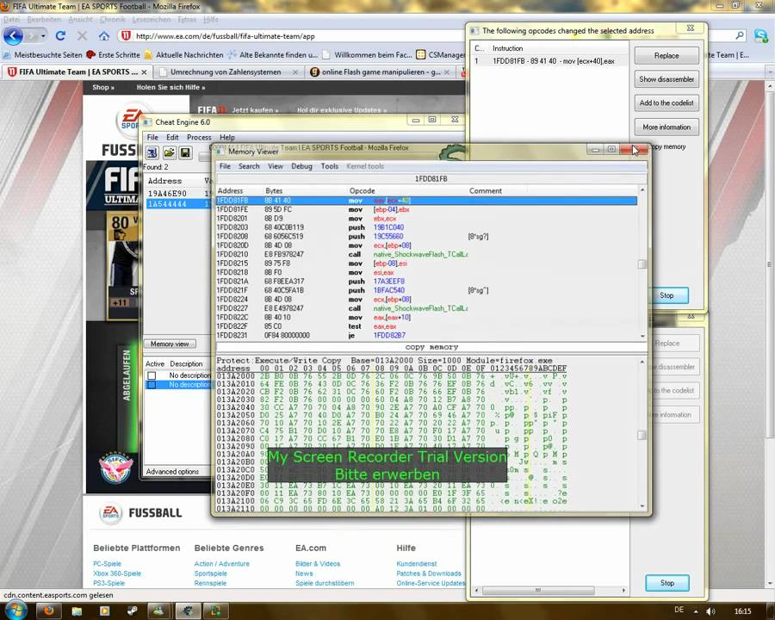Open Memory Viewer Search menu
The width and height of the screenshot is (775, 620).
(249, 166)
